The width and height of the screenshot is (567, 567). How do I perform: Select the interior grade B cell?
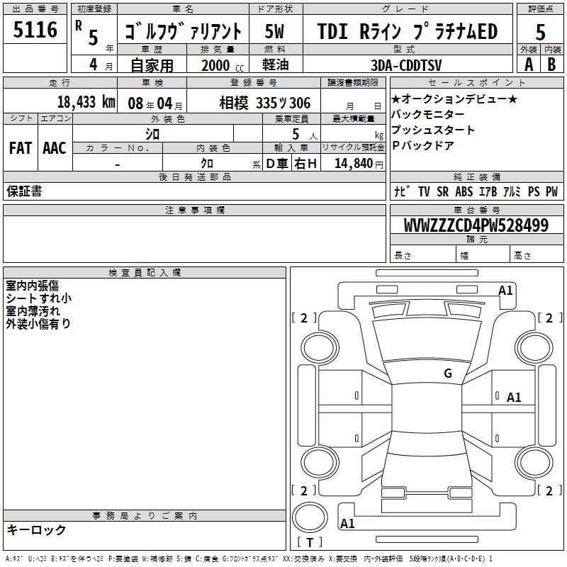click(552, 64)
